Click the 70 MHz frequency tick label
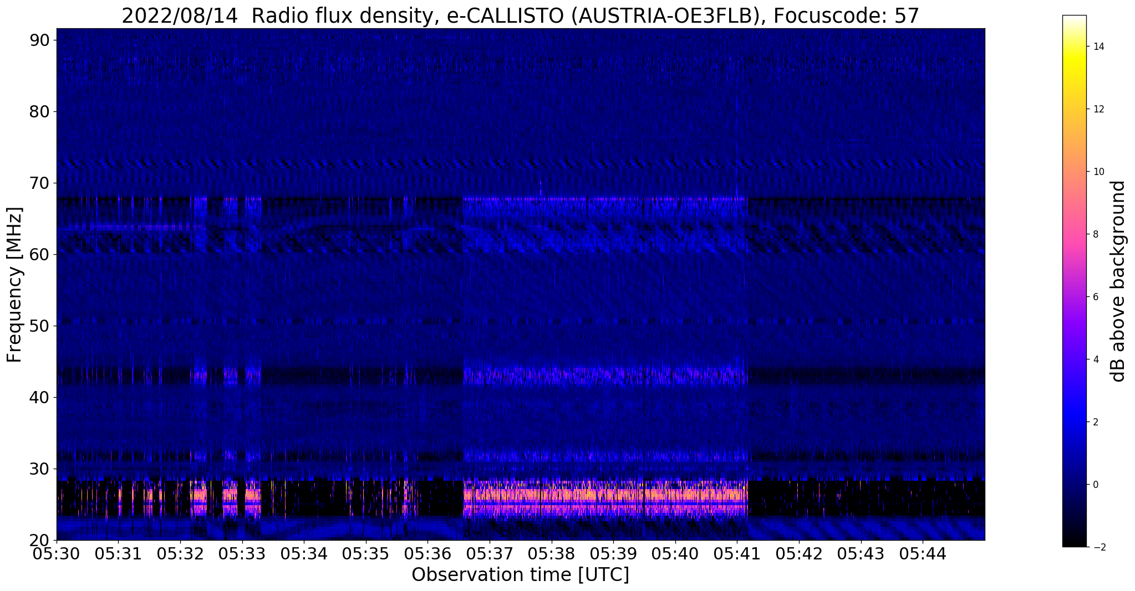1135x591 pixels. click(39, 183)
